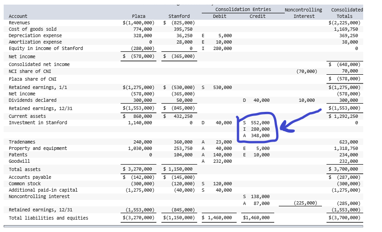Select credit entry S 138,000
The height and width of the screenshot is (232, 382).
pyautogui.click(x=256, y=196)
